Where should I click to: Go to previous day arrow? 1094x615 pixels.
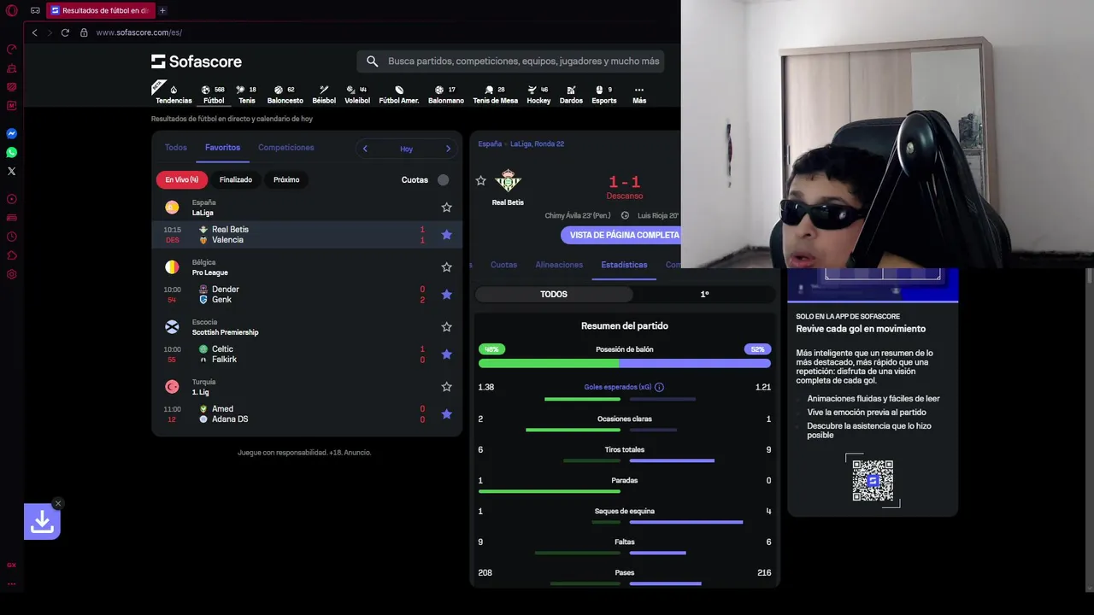(365, 149)
